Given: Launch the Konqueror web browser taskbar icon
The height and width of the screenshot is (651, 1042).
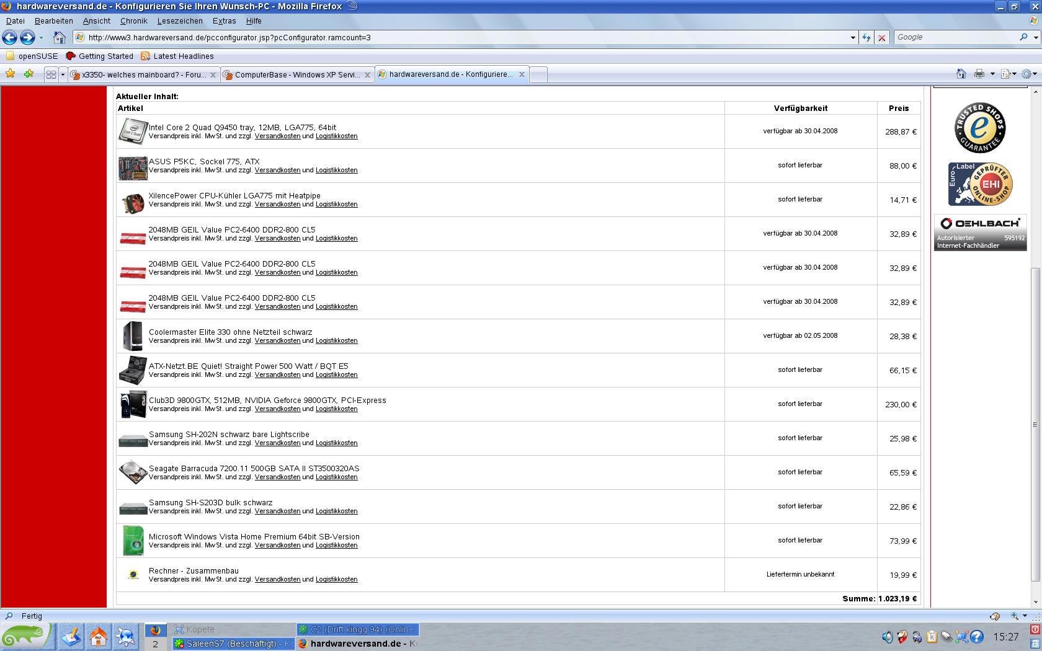Looking at the screenshot, I should coord(125,637).
